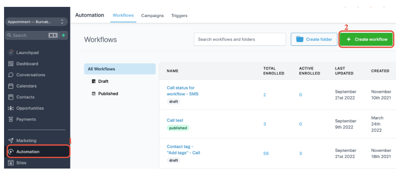Click the Create workflow button

pyautogui.click(x=366, y=39)
